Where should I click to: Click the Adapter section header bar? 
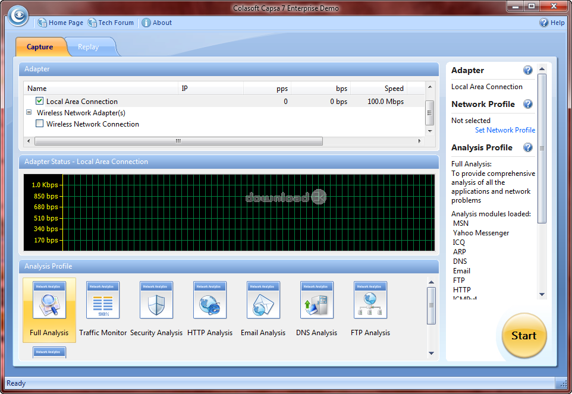coord(229,69)
